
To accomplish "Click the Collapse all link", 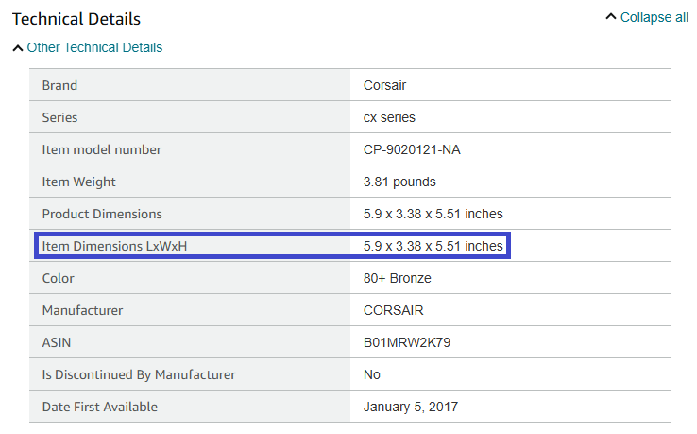I will (654, 17).
